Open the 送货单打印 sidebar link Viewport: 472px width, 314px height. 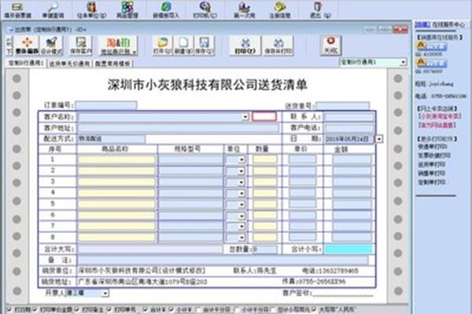click(432, 164)
